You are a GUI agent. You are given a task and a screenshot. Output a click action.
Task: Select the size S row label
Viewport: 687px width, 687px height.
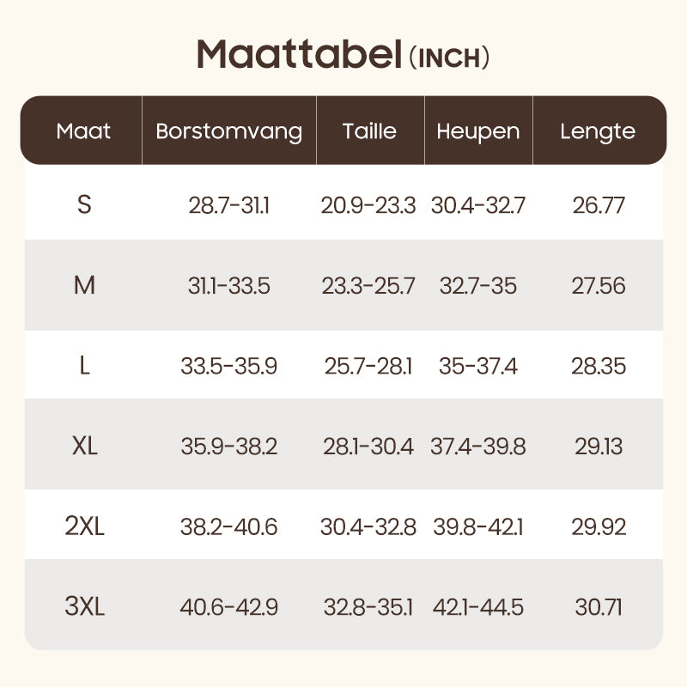click(x=84, y=205)
